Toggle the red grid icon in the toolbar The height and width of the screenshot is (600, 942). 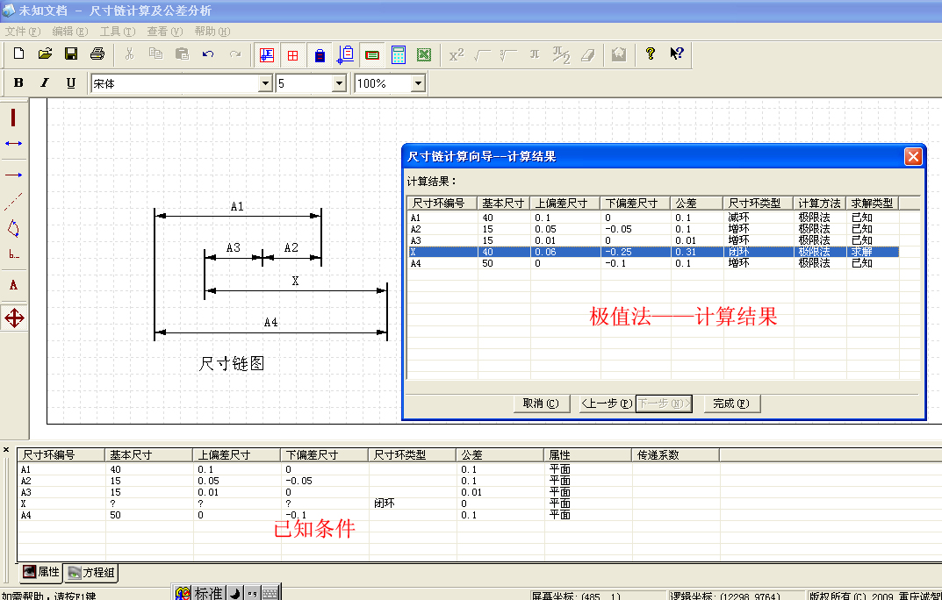293,54
